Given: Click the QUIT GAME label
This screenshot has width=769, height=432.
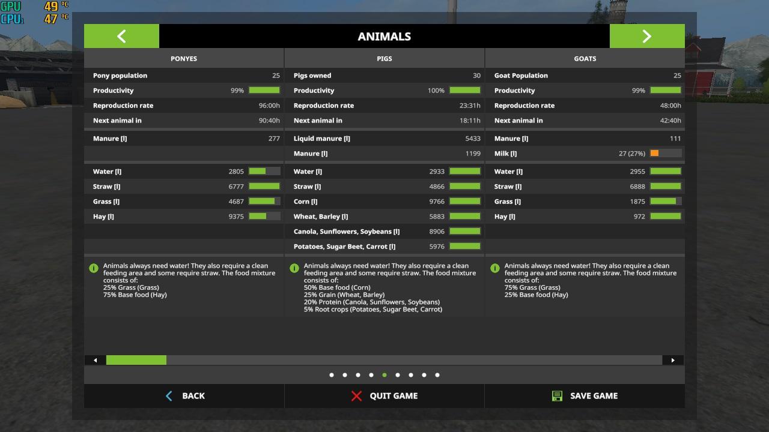Looking at the screenshot, I should (394, 396).
